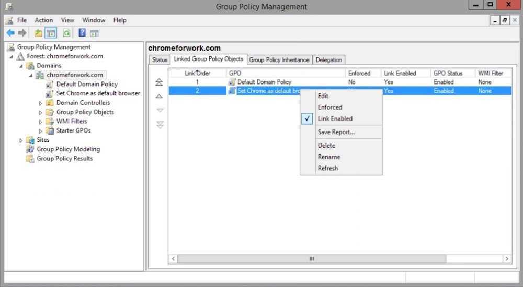Image resolution: width=523 pixels, height=287 pixels.
Task: Switch to the Status tab
Action: click(x=160, y=59)
